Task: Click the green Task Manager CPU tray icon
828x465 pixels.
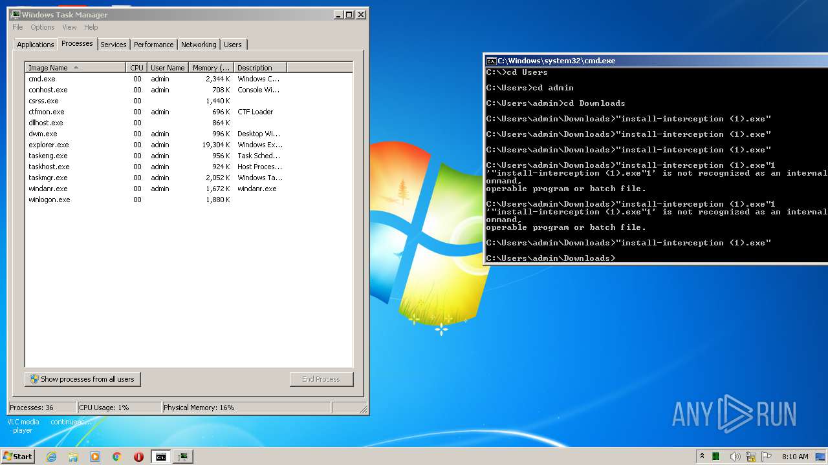Action: (716, 457)
